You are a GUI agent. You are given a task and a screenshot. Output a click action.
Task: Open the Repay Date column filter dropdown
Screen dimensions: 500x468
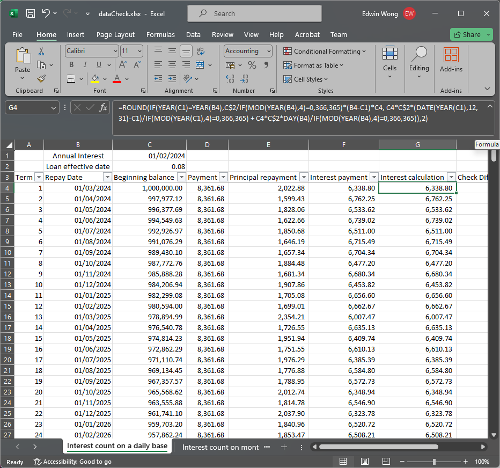(x=107, y=177)
